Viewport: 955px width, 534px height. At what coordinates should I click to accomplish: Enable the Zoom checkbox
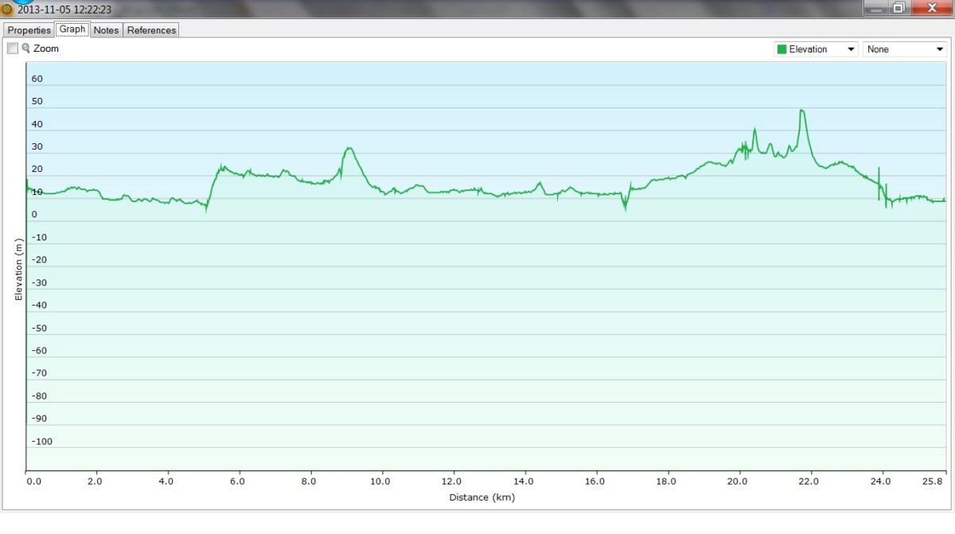[x=13, y=49]
